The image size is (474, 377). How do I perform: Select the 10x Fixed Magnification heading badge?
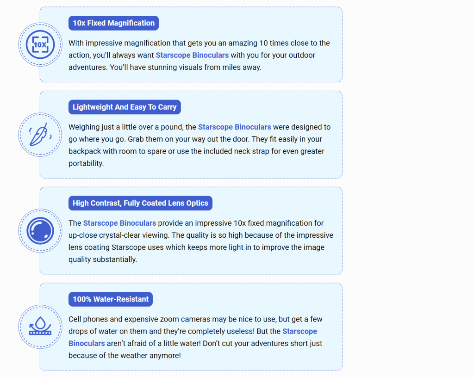[114, 23]
